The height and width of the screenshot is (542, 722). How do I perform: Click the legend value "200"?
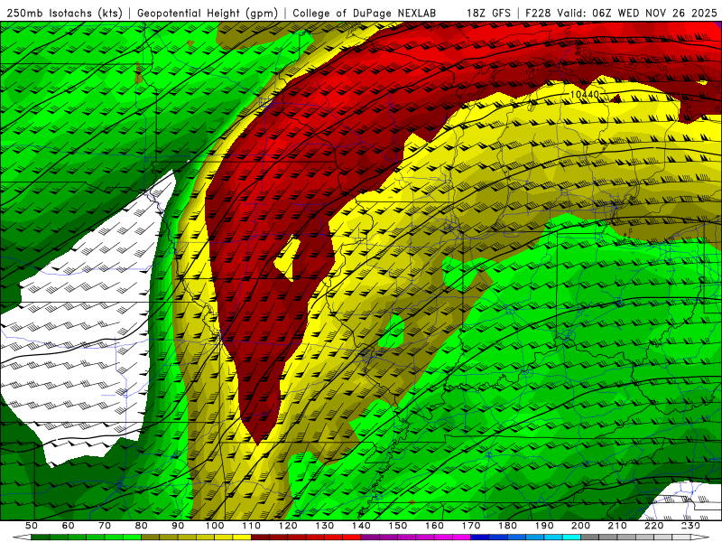[x=580, y=526]
